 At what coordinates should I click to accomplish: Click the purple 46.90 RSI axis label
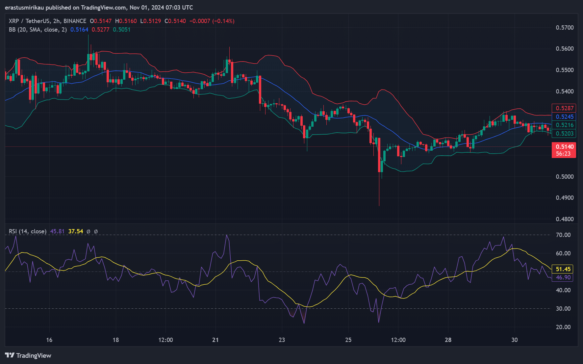(x=563, y=277)
